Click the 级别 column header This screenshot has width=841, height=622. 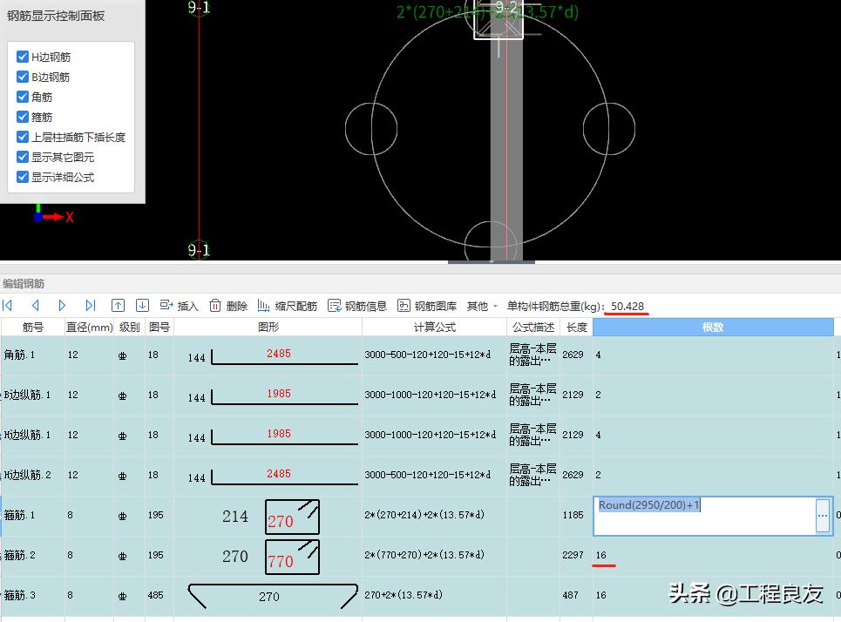(129, 327)
